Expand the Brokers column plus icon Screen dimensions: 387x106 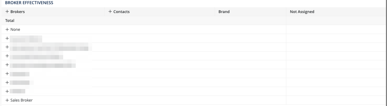[7, 12]
